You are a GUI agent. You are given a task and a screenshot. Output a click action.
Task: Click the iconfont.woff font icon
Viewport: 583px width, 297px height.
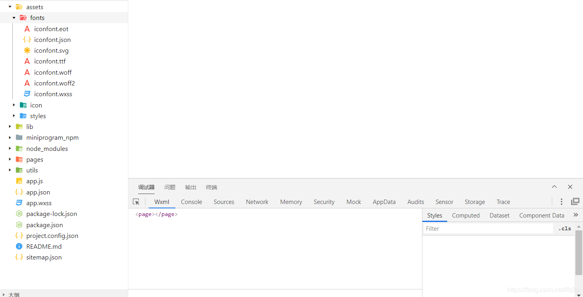27,72
